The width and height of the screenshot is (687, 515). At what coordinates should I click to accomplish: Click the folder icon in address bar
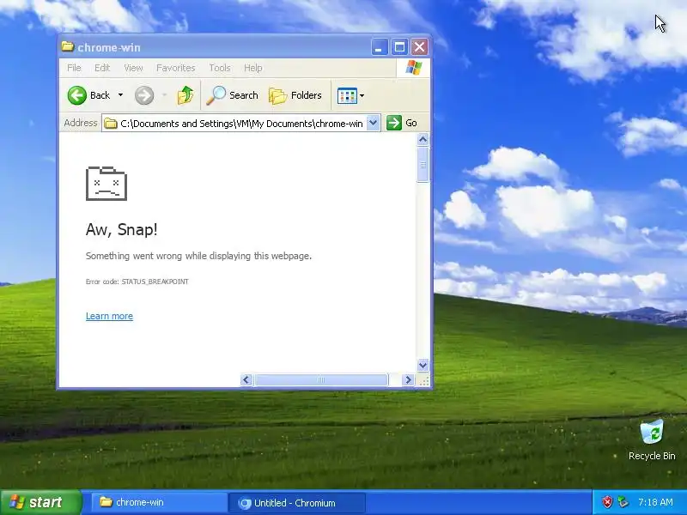click(111, 124)
